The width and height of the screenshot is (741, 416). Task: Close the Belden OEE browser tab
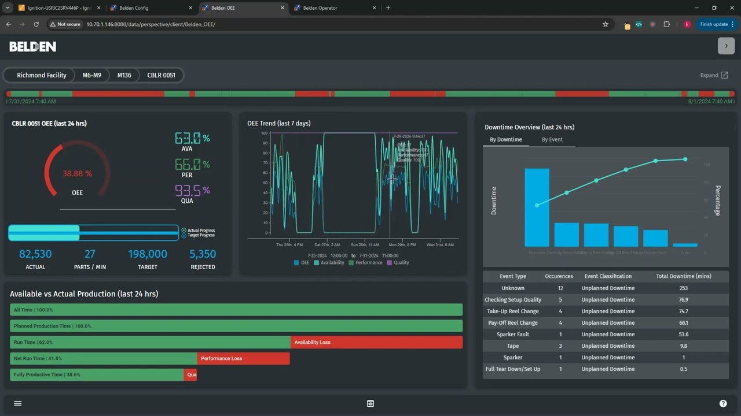283,8
